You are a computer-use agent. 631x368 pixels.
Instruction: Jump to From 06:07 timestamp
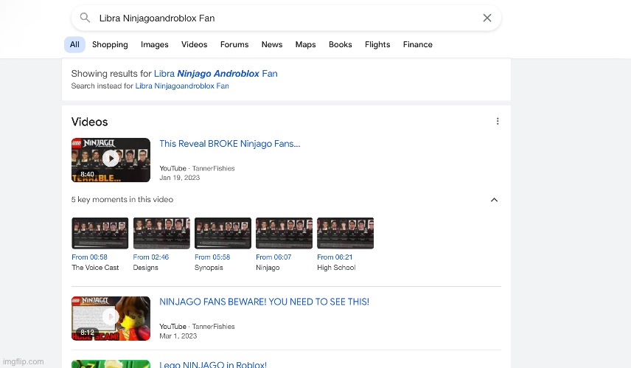pos(273,257)
